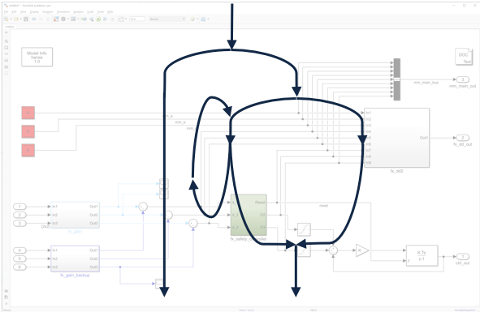The image size is (480, 312).
Task: Toggle the model browser palette icon
Action: 6,32
